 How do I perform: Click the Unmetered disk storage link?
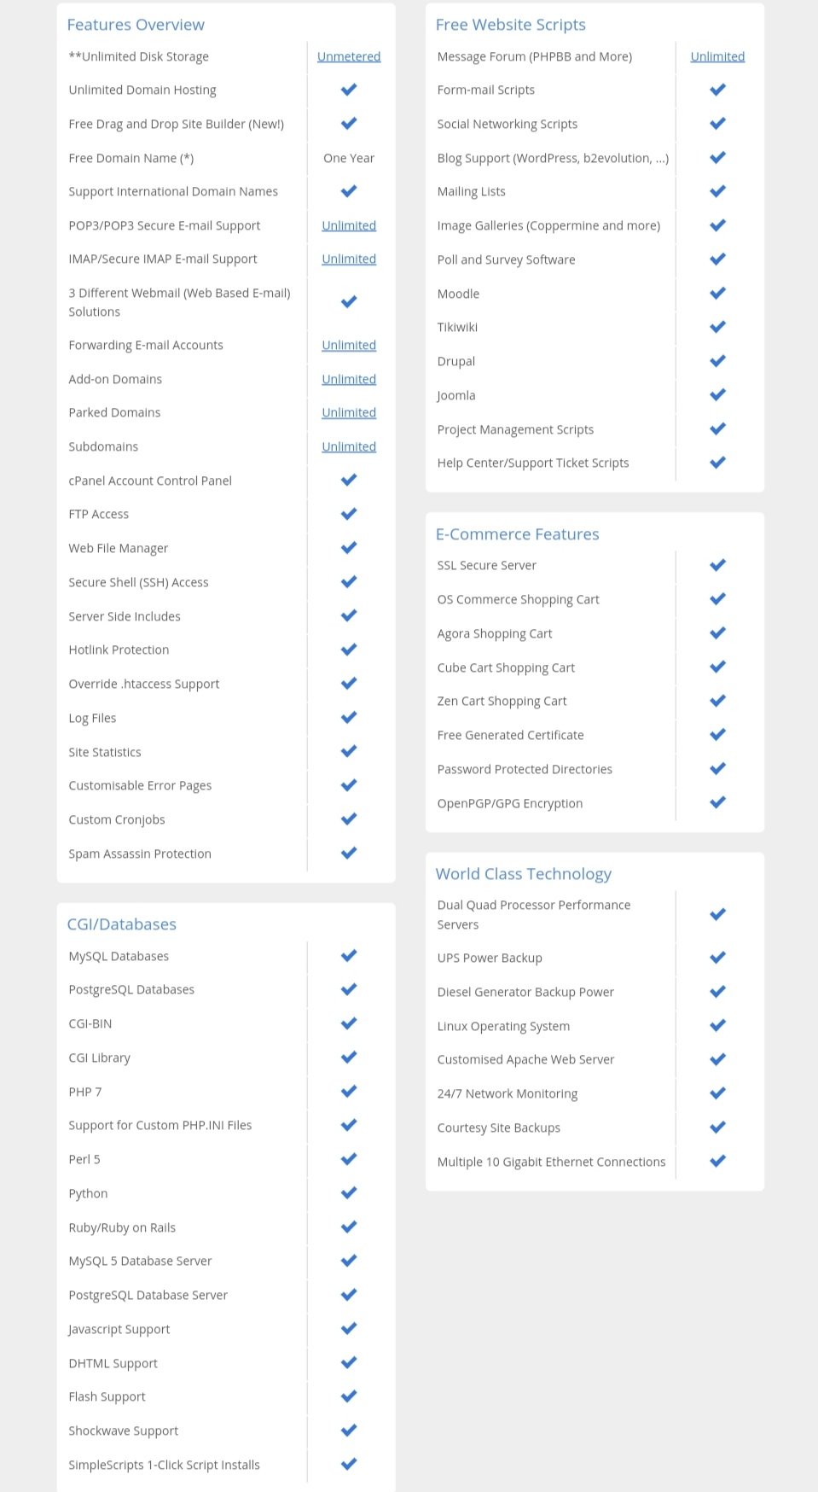[x=349, y=56]
